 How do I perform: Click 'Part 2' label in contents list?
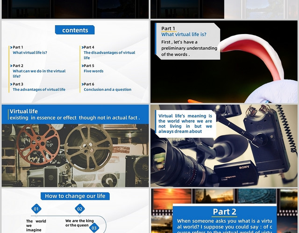[18, 66]
